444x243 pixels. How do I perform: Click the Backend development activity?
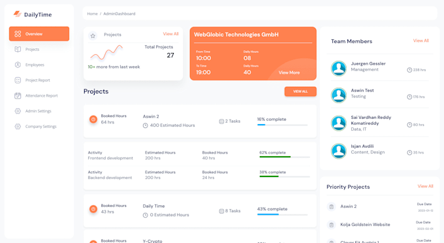pos(110,178)
